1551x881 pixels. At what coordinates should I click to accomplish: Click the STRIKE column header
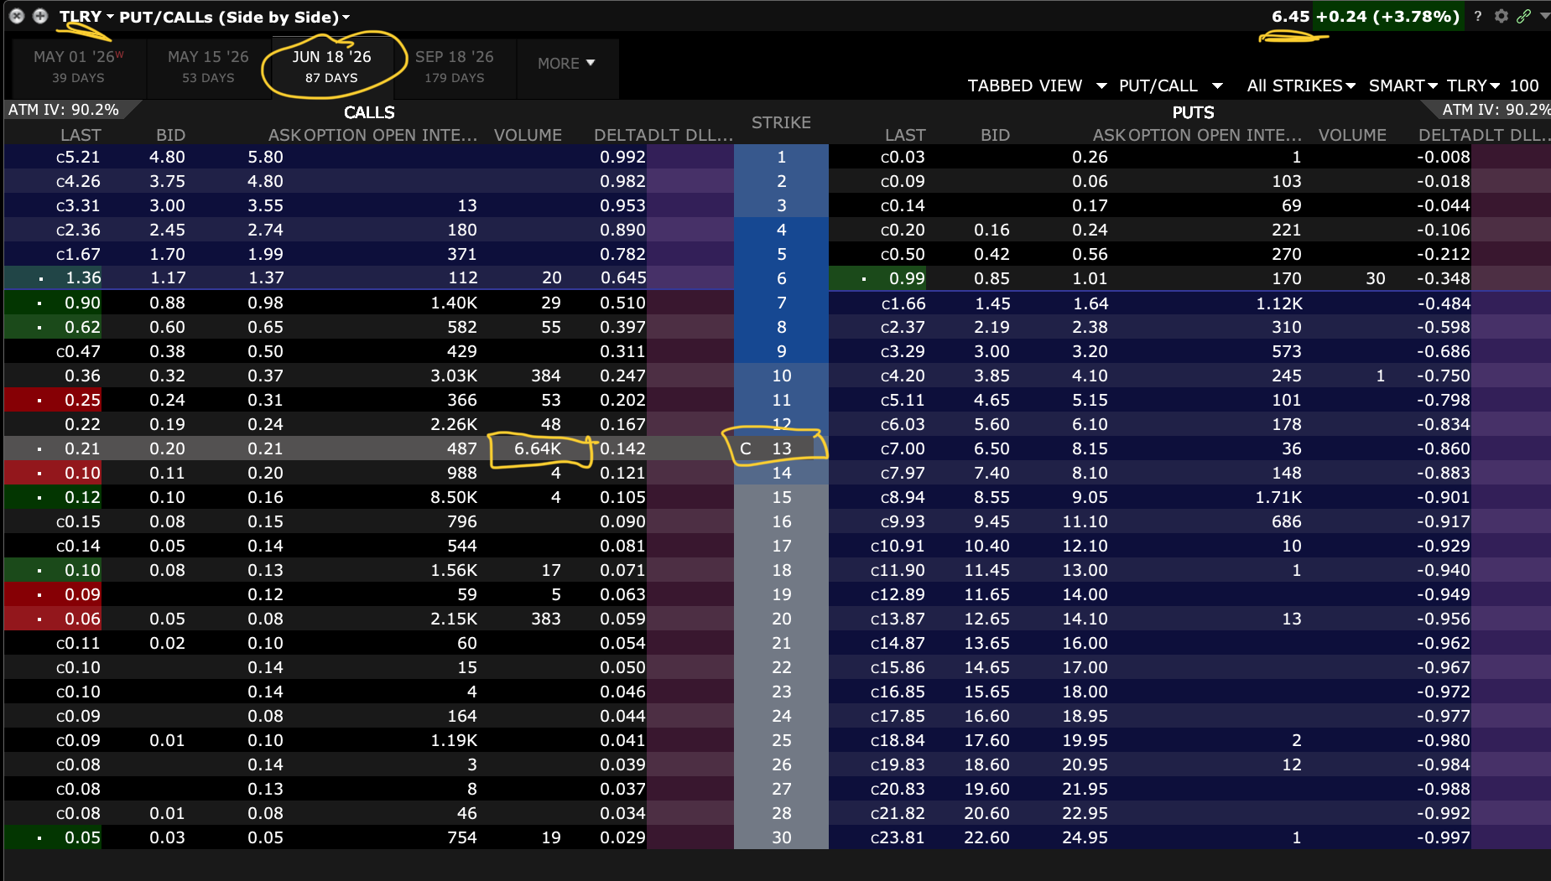tap(781, 122)
